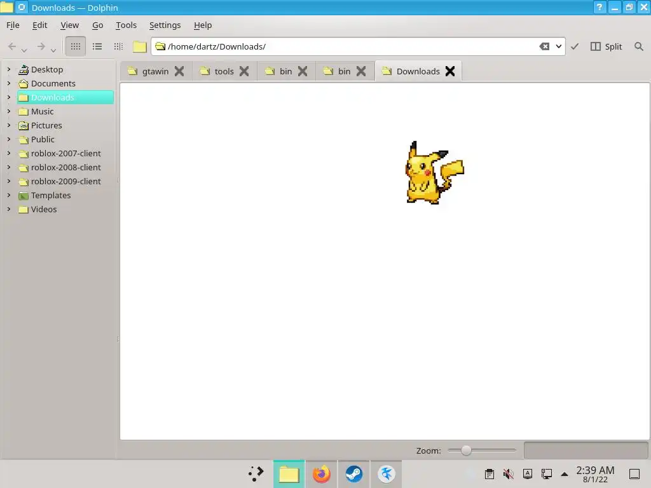Open back history dropdown arrow
Viewport: 651px width, 488px height.
[x=24, y=50]
